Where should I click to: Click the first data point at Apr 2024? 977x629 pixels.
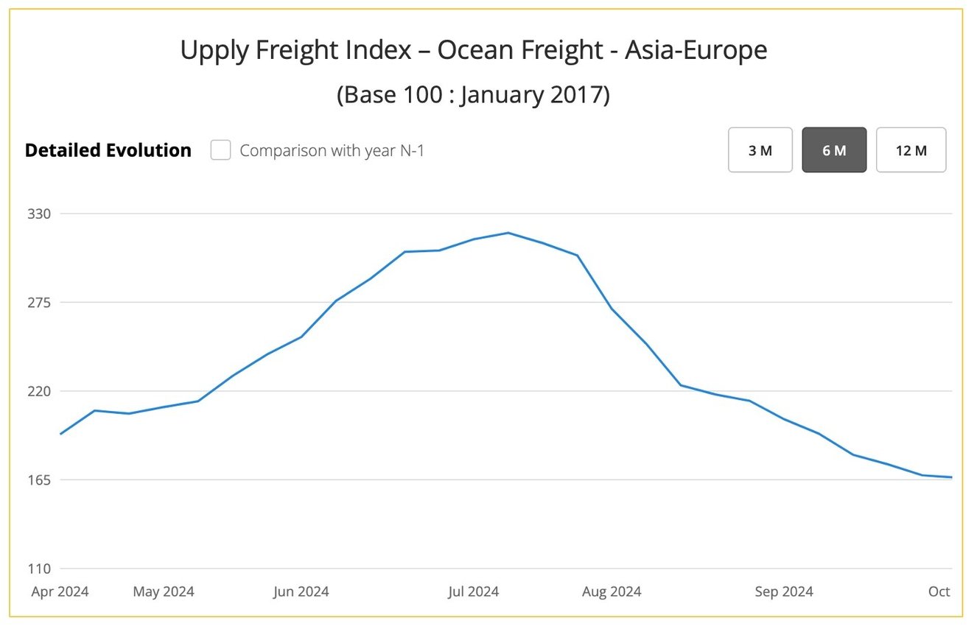pos(60,435)
